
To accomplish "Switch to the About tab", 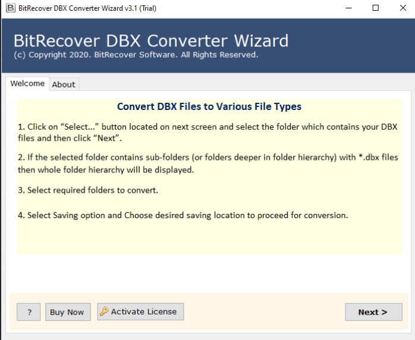I will pos(64,84).
